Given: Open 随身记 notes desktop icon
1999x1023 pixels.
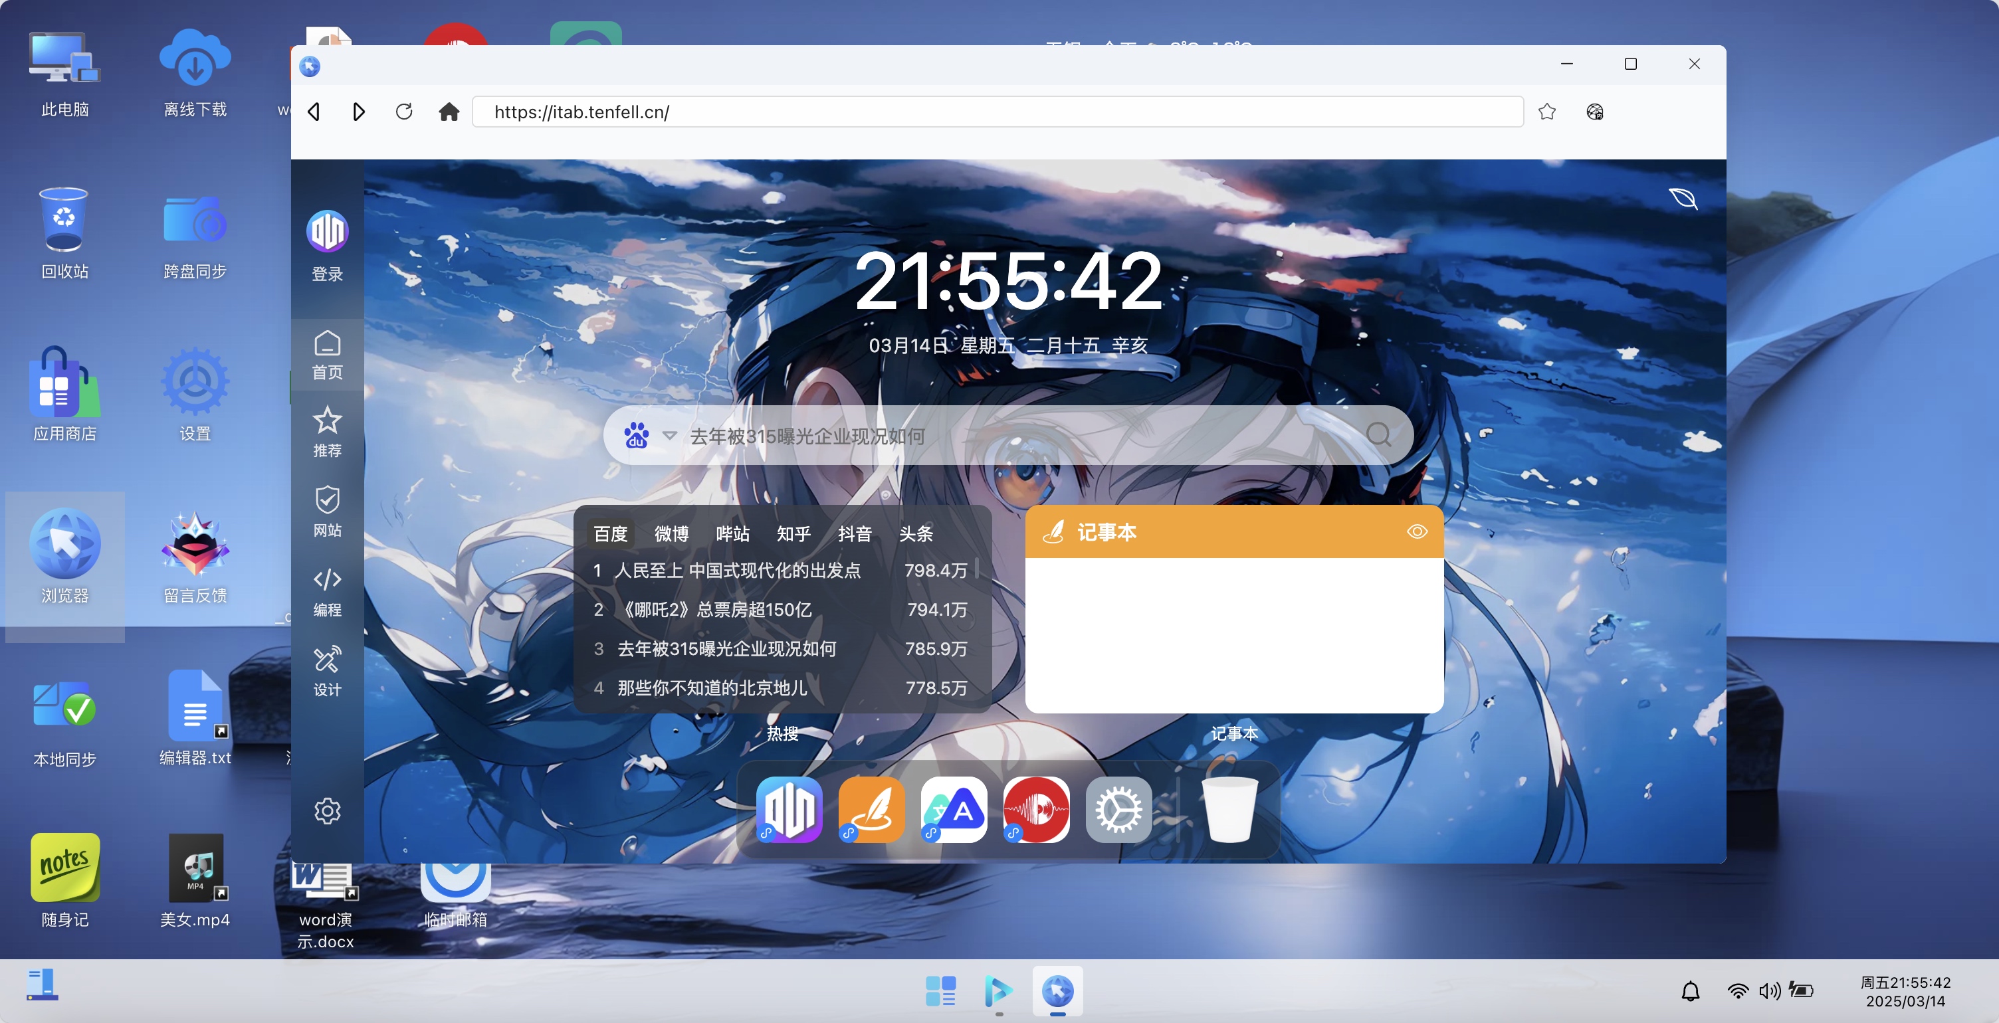Looking at the screenshot, I should click(x=65, y=880).
